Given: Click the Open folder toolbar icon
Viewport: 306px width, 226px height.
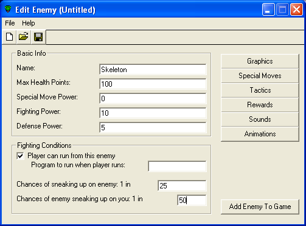Looking at the screenshot, I should pos(24,37).
